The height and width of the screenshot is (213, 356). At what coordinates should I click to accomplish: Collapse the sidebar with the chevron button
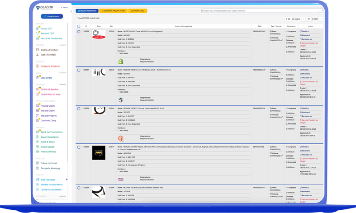click(71, 11)
